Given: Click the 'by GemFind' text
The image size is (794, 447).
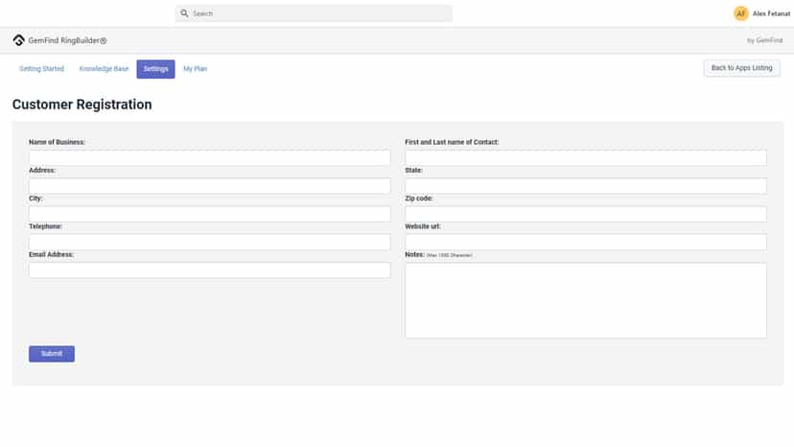Looking at the screenshot, I should (x=764, y=40).
